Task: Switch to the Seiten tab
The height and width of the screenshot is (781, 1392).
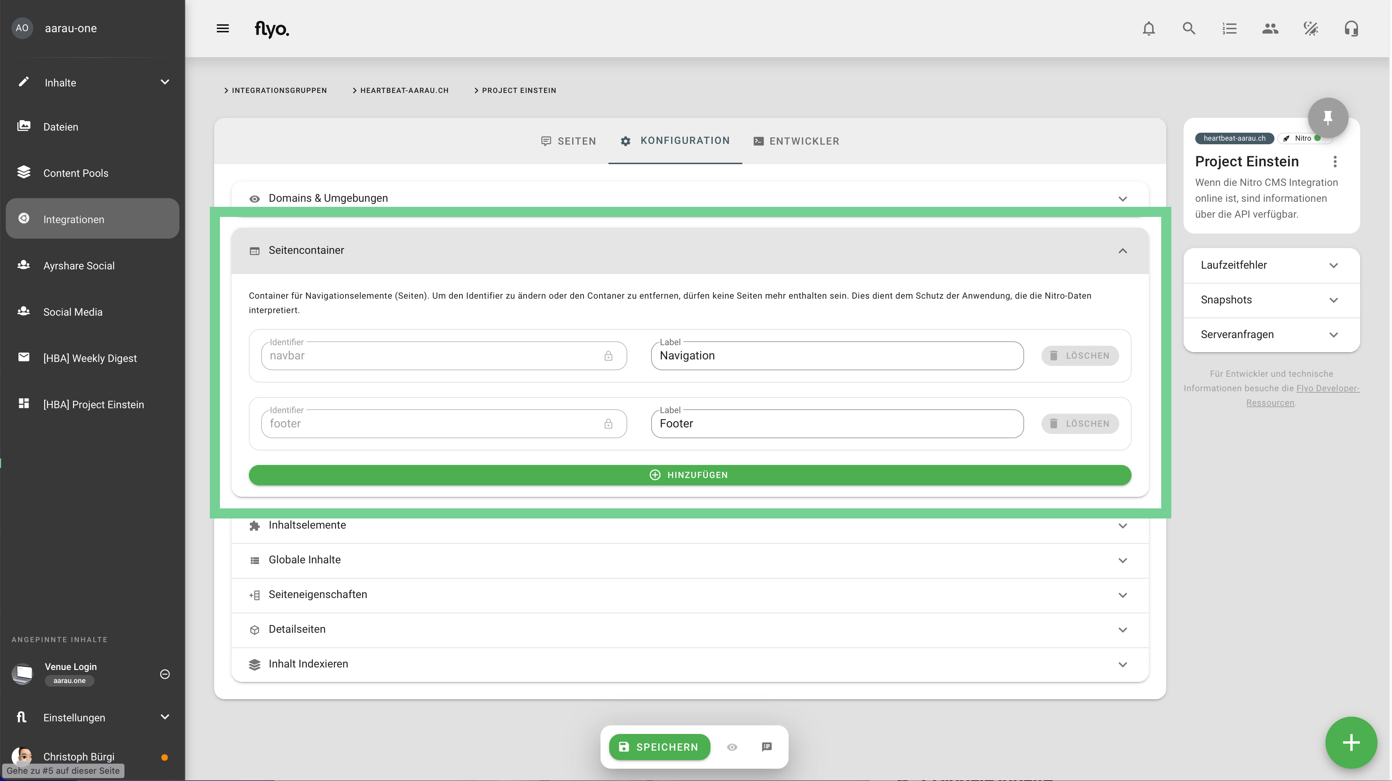Action: [x=568, y=141]
